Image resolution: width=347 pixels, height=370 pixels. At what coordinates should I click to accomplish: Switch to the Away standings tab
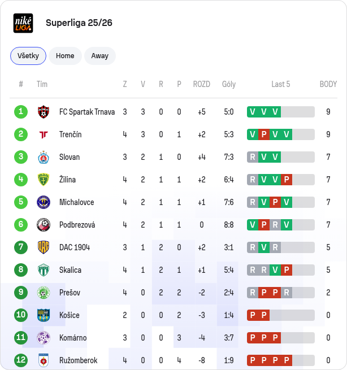coord(100,56)
